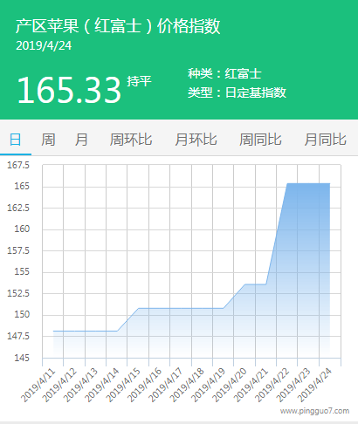Click the y-axis label 162.5
Viewport: 358px width, 424px height.
tap(18, 208)
